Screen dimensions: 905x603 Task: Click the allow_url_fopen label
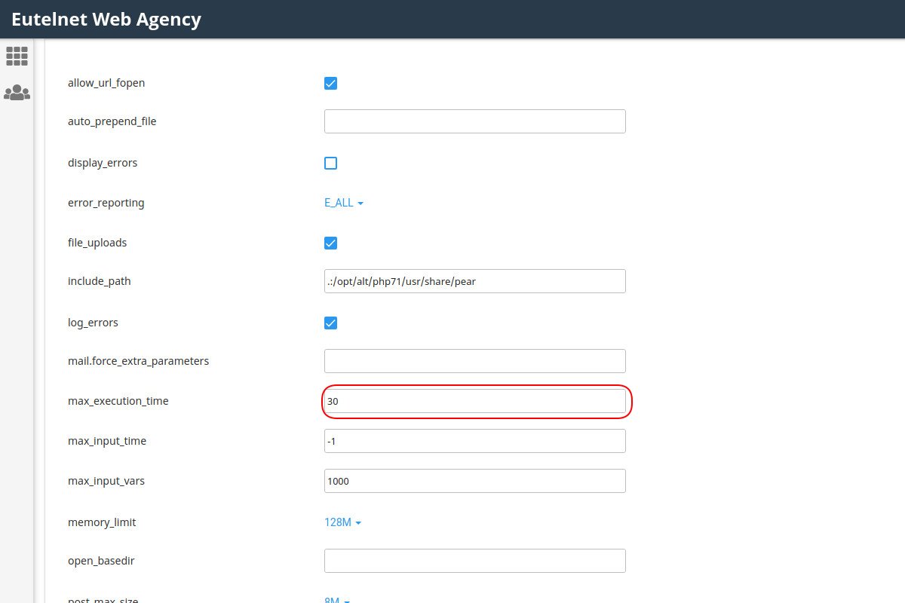click(x=106, y=83)
